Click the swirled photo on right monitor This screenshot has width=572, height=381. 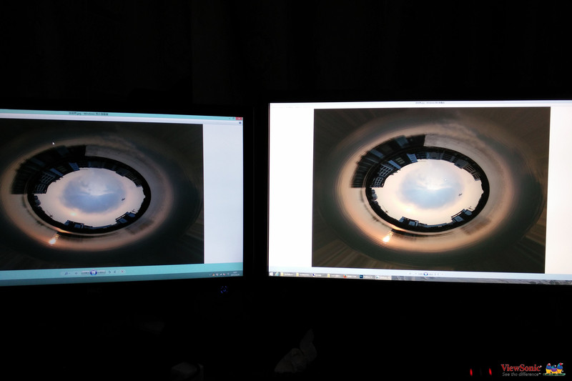430,189
